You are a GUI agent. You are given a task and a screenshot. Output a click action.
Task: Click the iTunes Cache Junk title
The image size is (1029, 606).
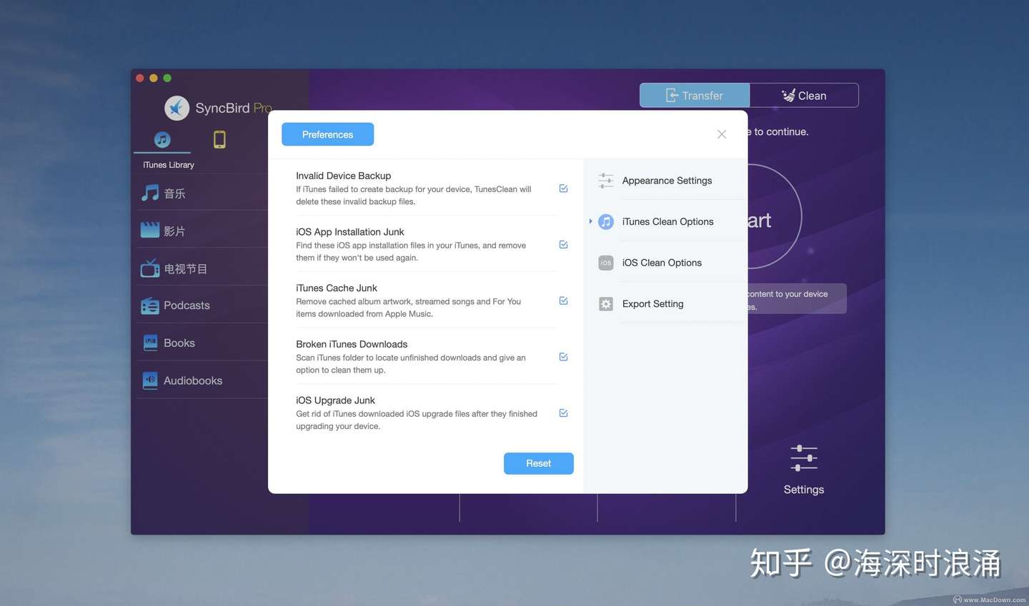tap(337, 288)
